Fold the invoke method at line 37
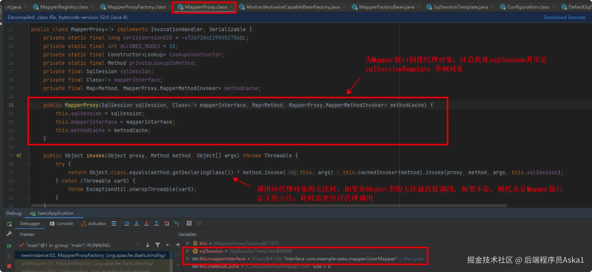This screenshot has width=592, height=272. (x=29, y=156)
